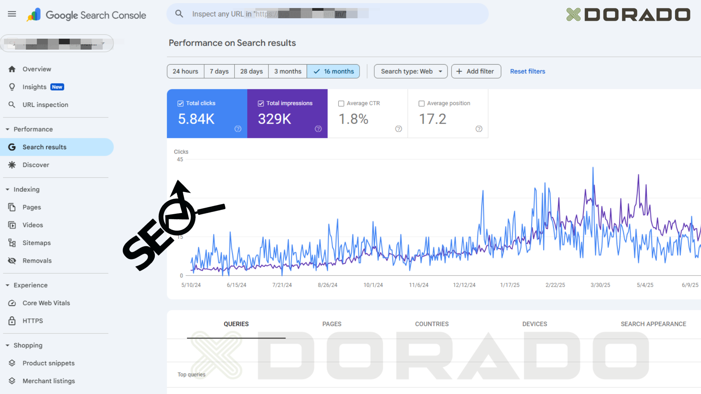The width and height of the screenshot is (701, 394).
Task: Select the 28 days date range
Action: (252, 72)
